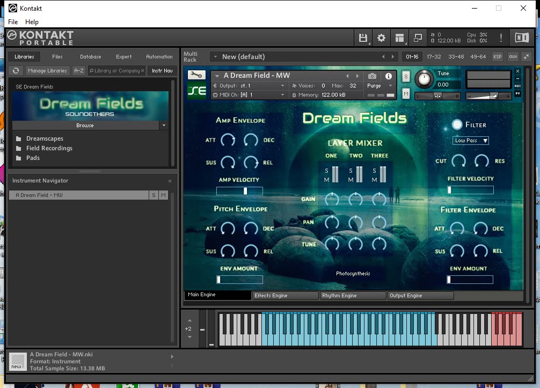
Task: Mute layer ONE in Layer Mixer
Action: point(326,180)
